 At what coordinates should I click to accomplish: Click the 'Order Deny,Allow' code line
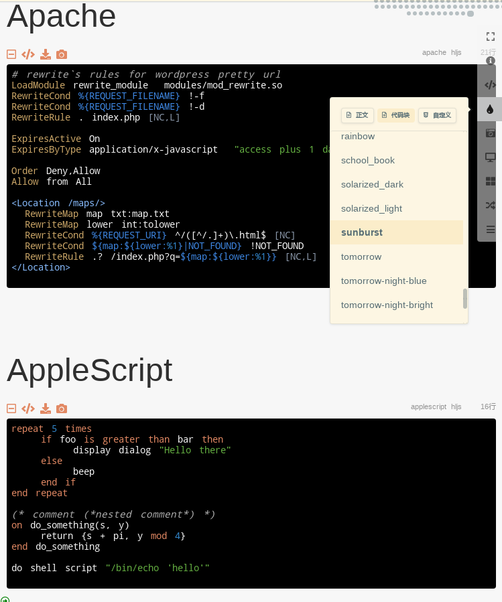56,171
